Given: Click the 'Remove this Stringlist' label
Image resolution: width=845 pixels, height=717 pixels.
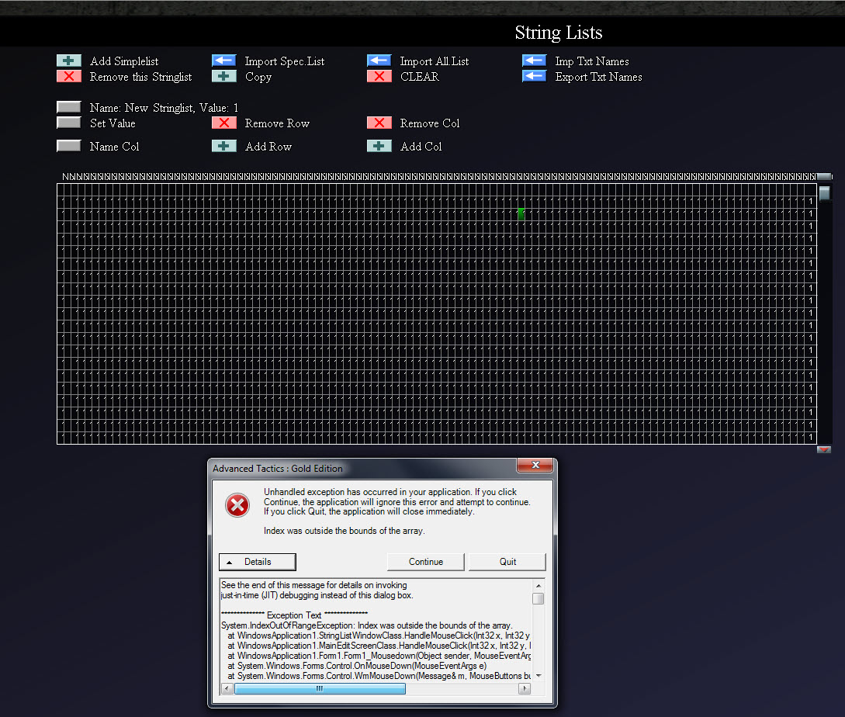Looking at the screenshot, I should [x=140, y=77].
